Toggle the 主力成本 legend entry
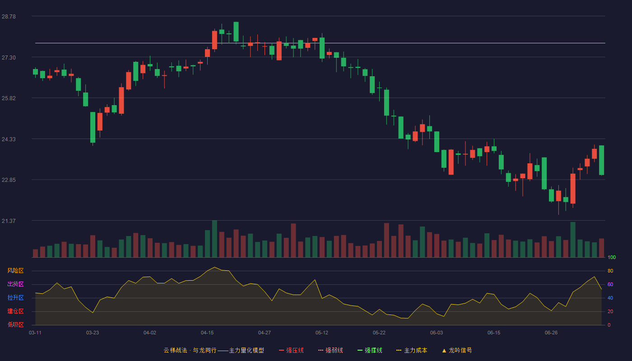This screenshot has width=632, height=361. (412, 350)
